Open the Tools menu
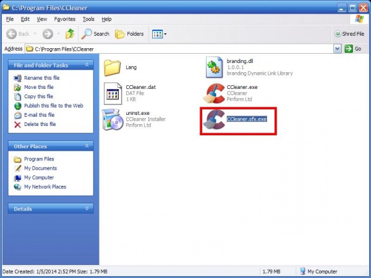This screenshot has width=371, height=278. (x=88, y=19)
